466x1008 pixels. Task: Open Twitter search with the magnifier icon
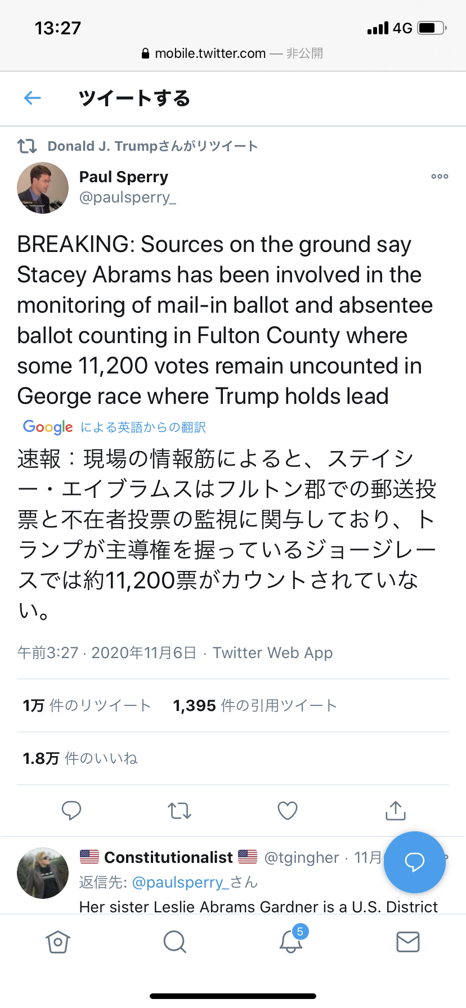(x=174, y=942)
